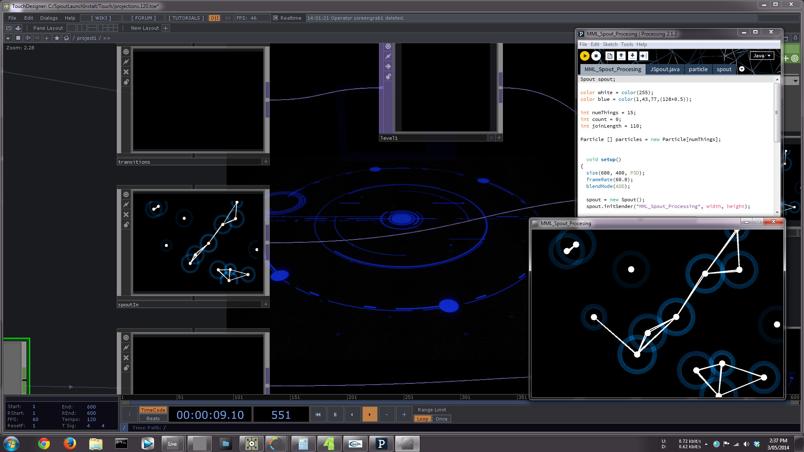Export the application in the Processing toolbar
Image resolution: width=804 pixels, height=452 pixels.
point(644,56)
